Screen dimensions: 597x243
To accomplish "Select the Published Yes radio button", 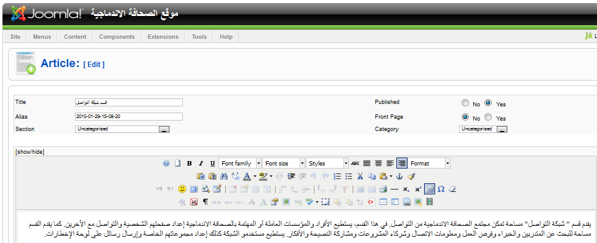I will tap(488, 103).
